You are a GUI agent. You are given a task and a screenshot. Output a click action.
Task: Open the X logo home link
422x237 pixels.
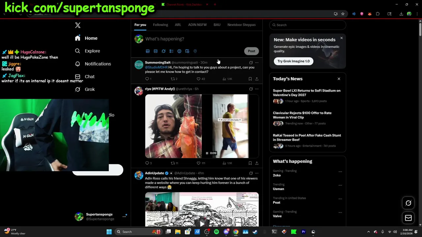coord(78,25)
